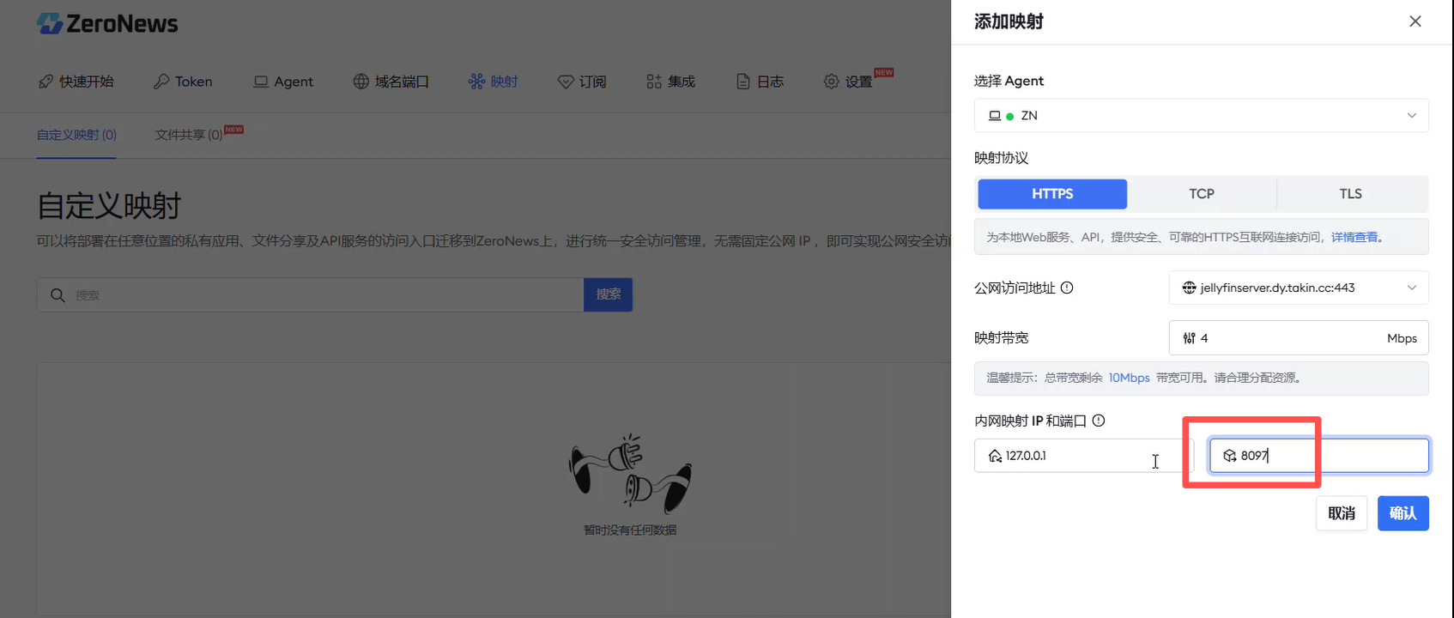Go to the Agent section
The height and width of the screenshot is (618, 1454).
click(x=283, y=82)
